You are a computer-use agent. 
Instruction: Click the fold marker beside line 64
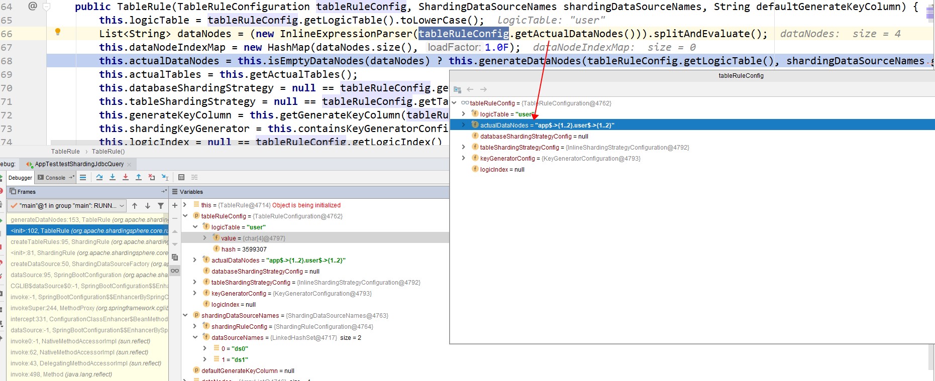[47, 7]
